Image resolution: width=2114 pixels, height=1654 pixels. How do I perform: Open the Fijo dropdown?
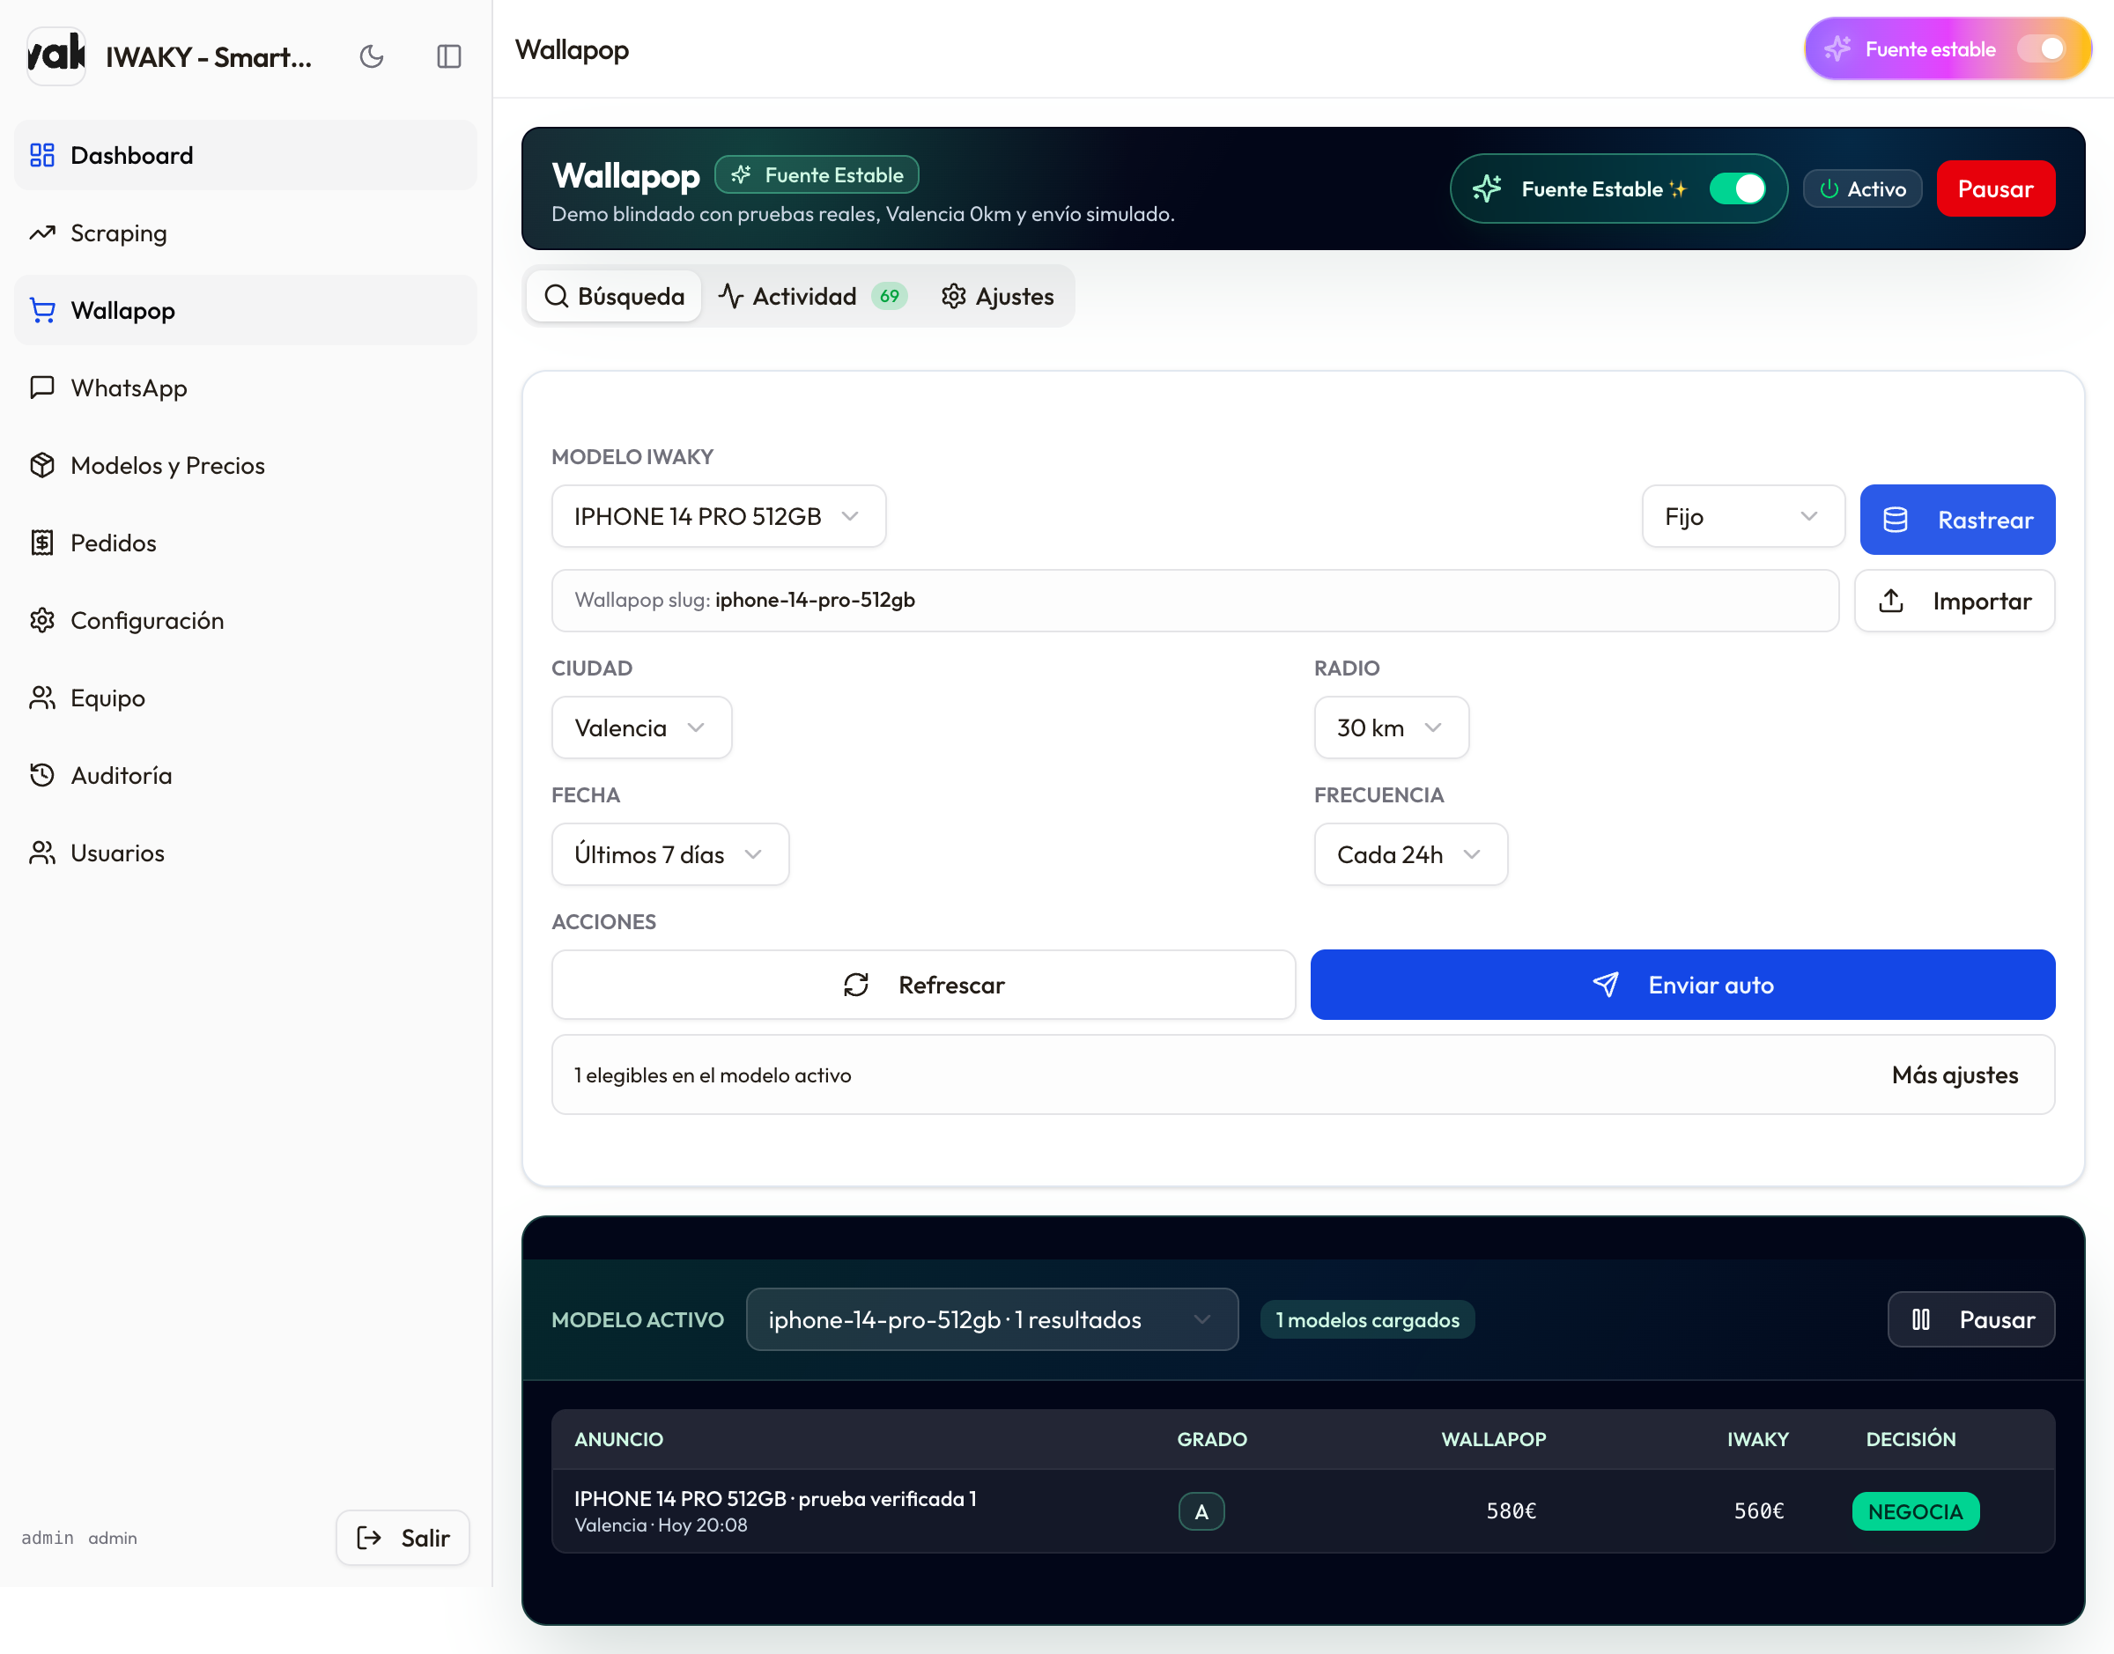(x=1743, y=516)
